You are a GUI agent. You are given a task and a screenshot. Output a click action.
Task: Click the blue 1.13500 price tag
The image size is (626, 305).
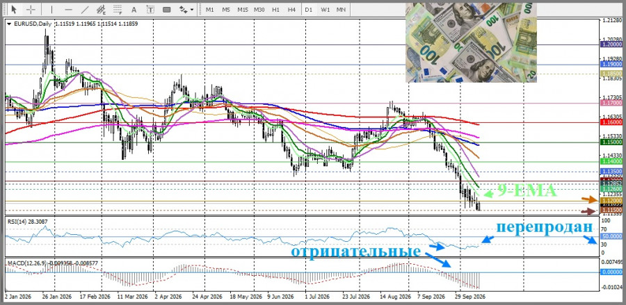(x=611, y=171)
